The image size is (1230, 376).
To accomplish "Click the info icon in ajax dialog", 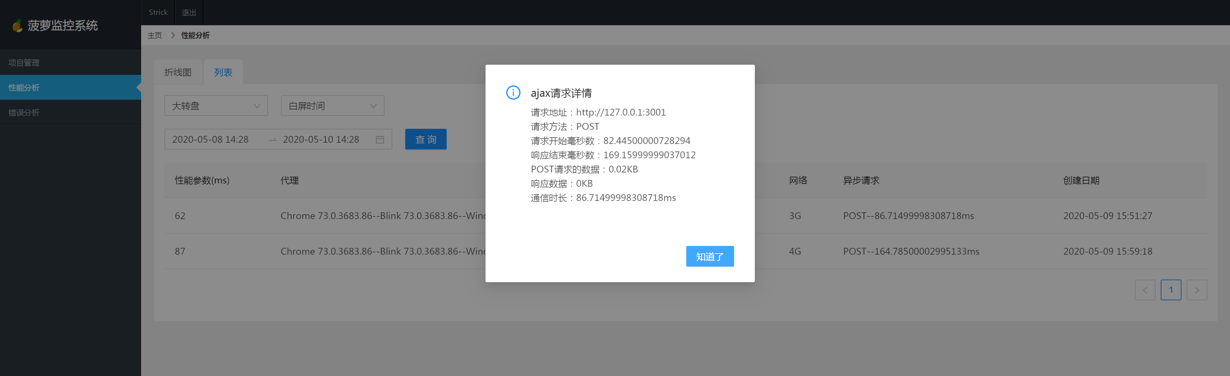I will coord(513,93).
